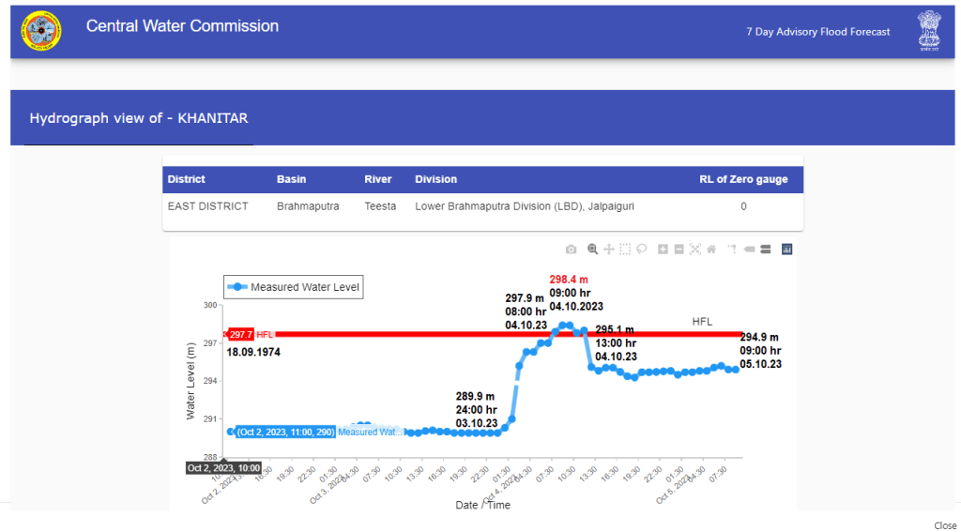This screenshot has width=961, height=532.
Task: Choose the Box Select tool
Action: [625, 250]
